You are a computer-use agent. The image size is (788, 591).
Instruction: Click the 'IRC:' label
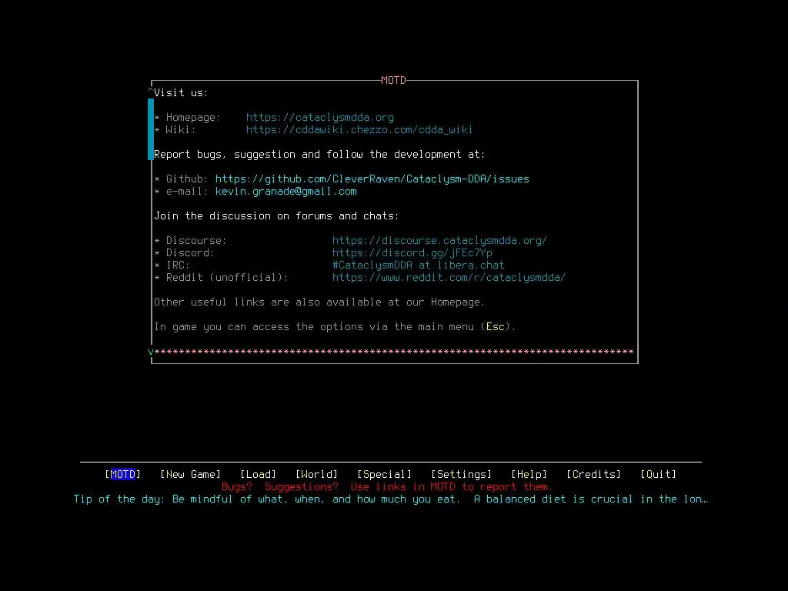point(178,265)
